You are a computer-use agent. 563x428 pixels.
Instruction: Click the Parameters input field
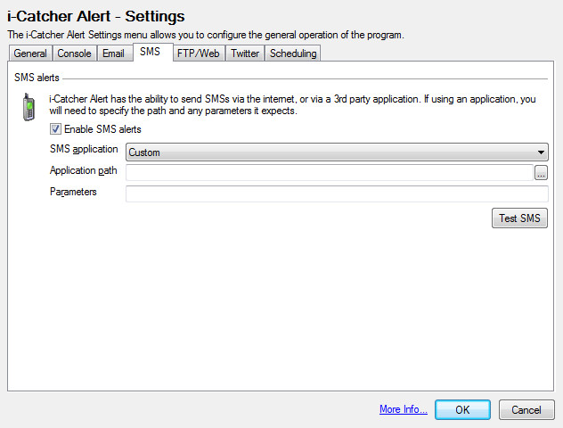[337, 193]
